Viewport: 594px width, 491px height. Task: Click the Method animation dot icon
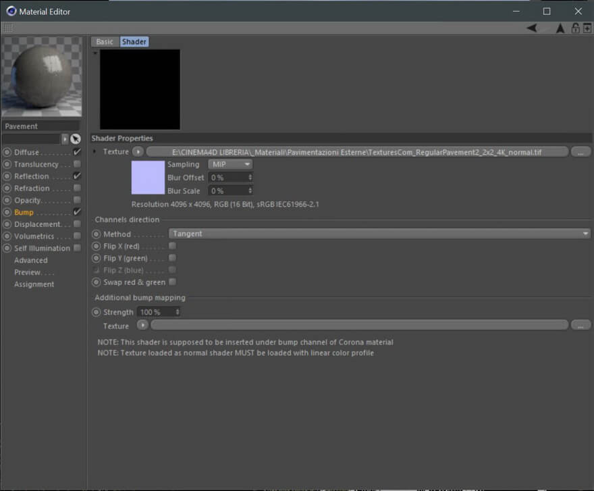[97, 234]
